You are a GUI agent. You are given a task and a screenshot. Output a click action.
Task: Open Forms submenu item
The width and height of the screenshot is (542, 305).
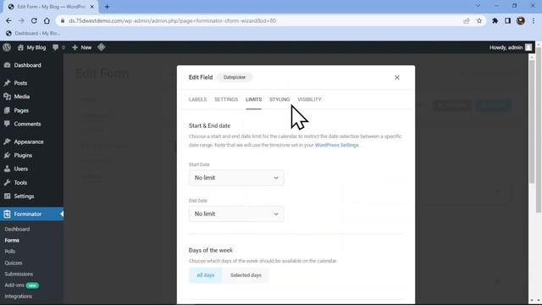coord(12,240)
